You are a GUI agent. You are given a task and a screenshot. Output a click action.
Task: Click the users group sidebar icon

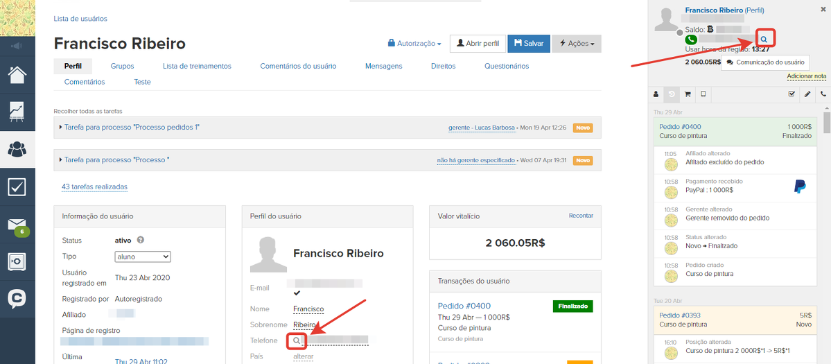point(17,148)
